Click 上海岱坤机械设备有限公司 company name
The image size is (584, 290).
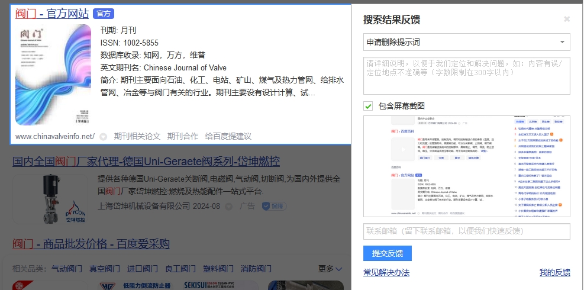(x=144, y=206)
